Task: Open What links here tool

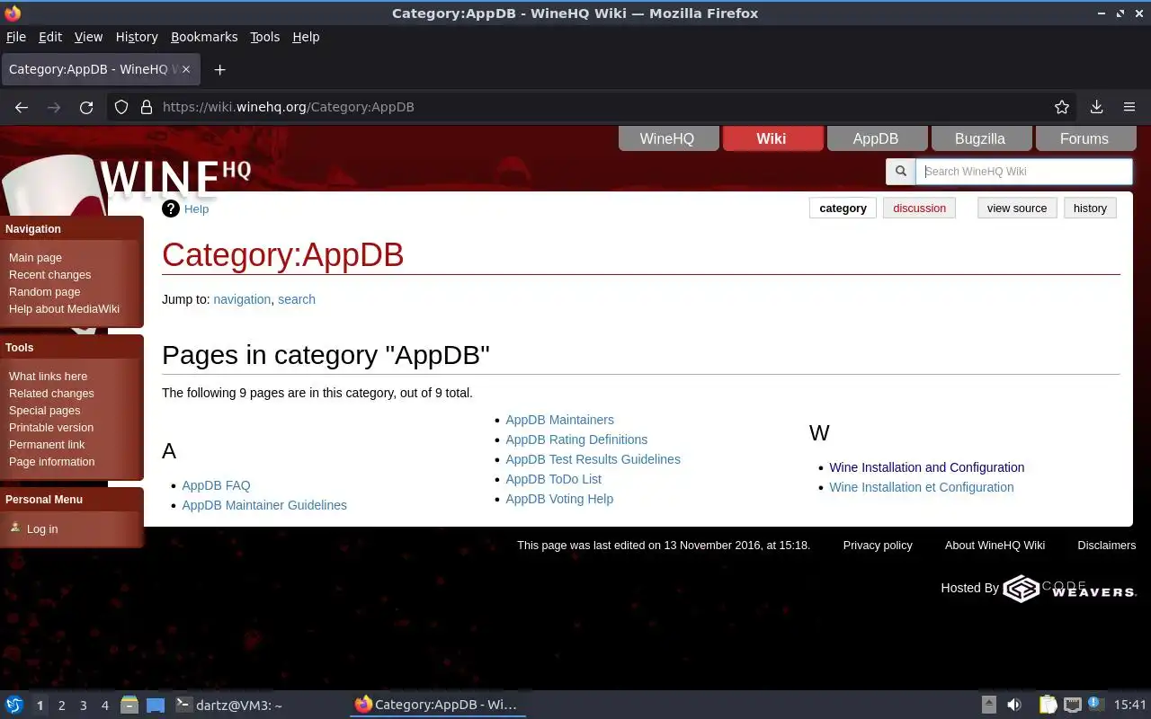Action: point(48,376)
